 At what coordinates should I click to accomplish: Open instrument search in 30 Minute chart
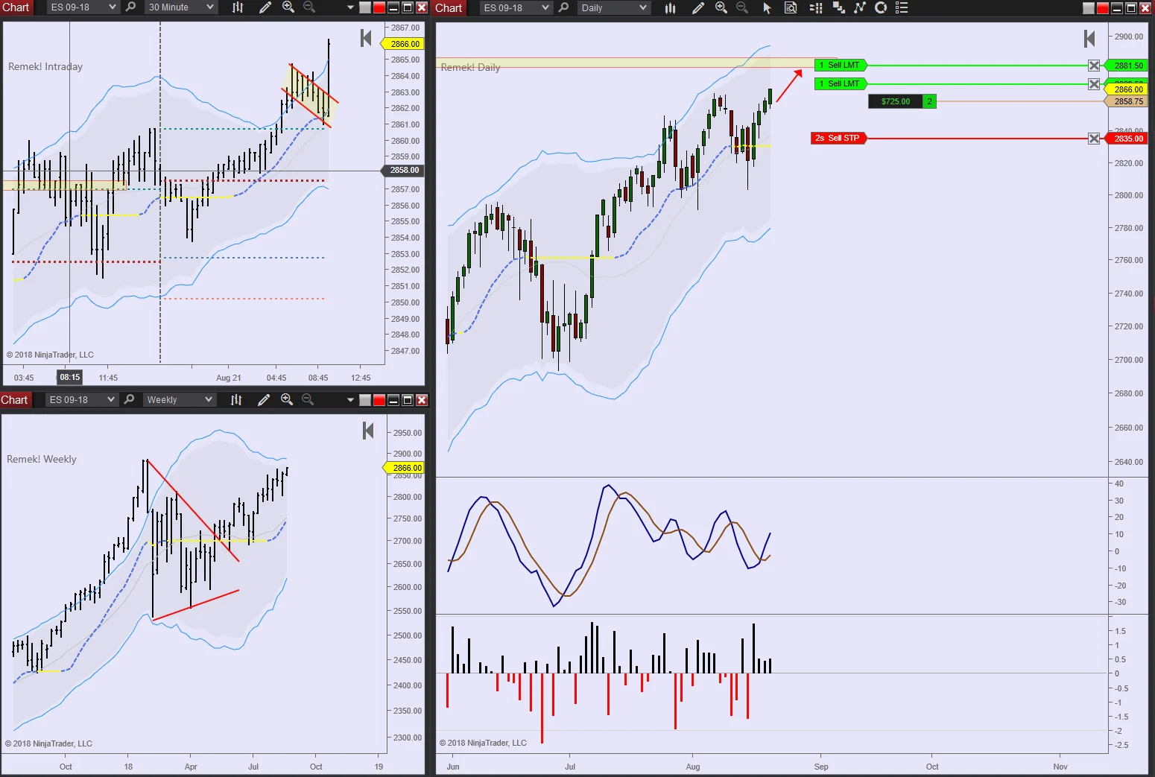coord(131,7)
